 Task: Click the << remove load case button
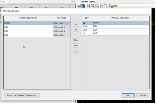point(76,30)
